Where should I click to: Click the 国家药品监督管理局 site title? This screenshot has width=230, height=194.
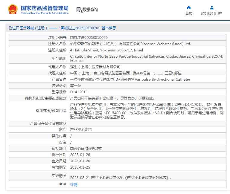click(45, 8)
